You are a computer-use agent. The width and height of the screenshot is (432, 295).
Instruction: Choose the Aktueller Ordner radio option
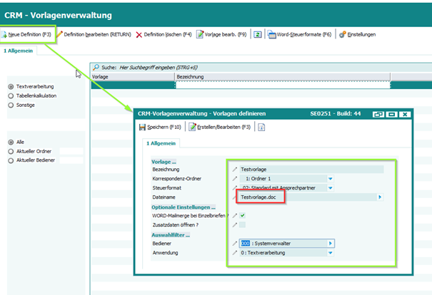click(x=11, y=151)
